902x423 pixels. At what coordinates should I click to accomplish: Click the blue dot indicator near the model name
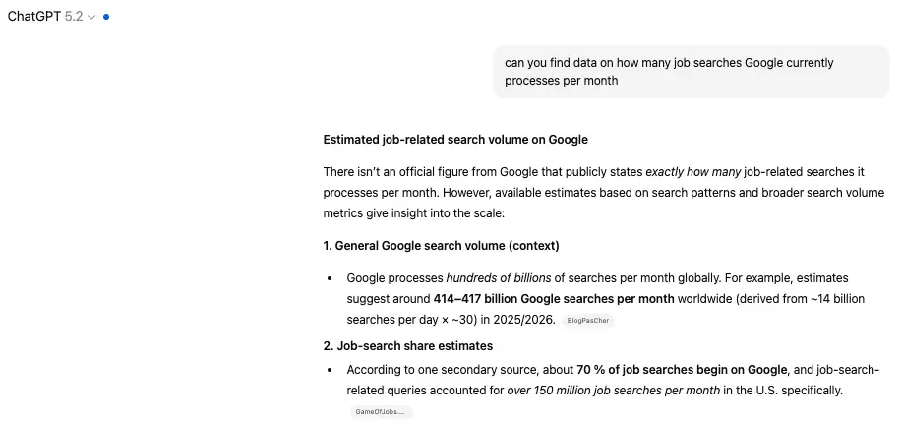pyautogui.click(x=106, y=17)
